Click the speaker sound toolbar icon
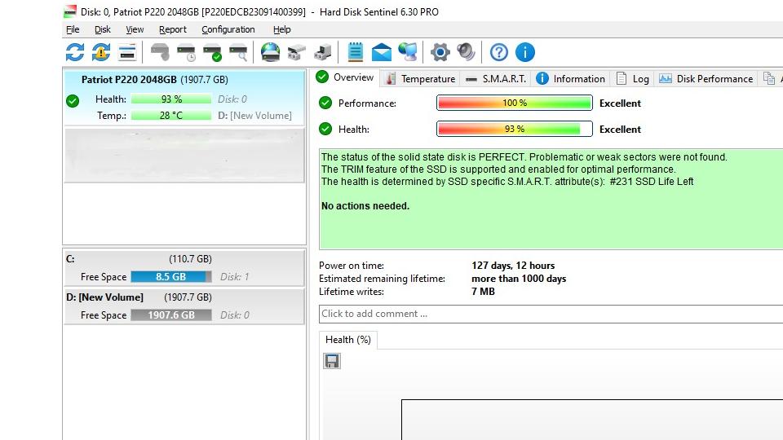Screen dimensions: 783x440 466,52
